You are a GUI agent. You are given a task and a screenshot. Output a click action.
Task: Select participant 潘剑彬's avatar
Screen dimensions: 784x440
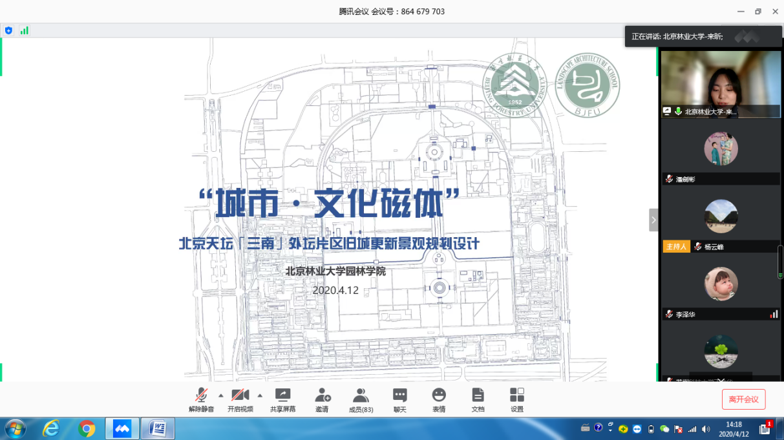721,149
